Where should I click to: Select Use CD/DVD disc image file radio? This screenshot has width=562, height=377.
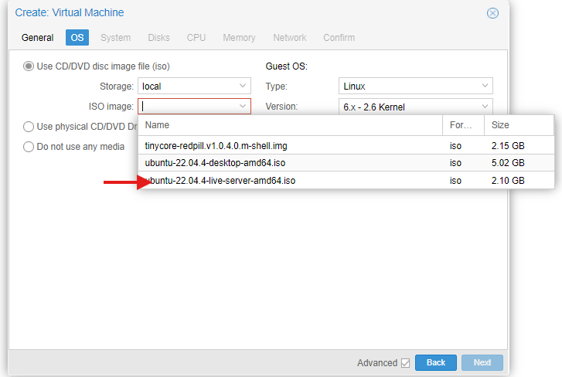point(29,66)
